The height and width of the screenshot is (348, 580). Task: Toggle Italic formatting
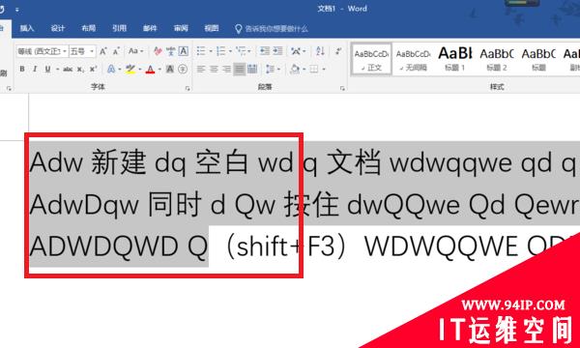click(35, 69)
